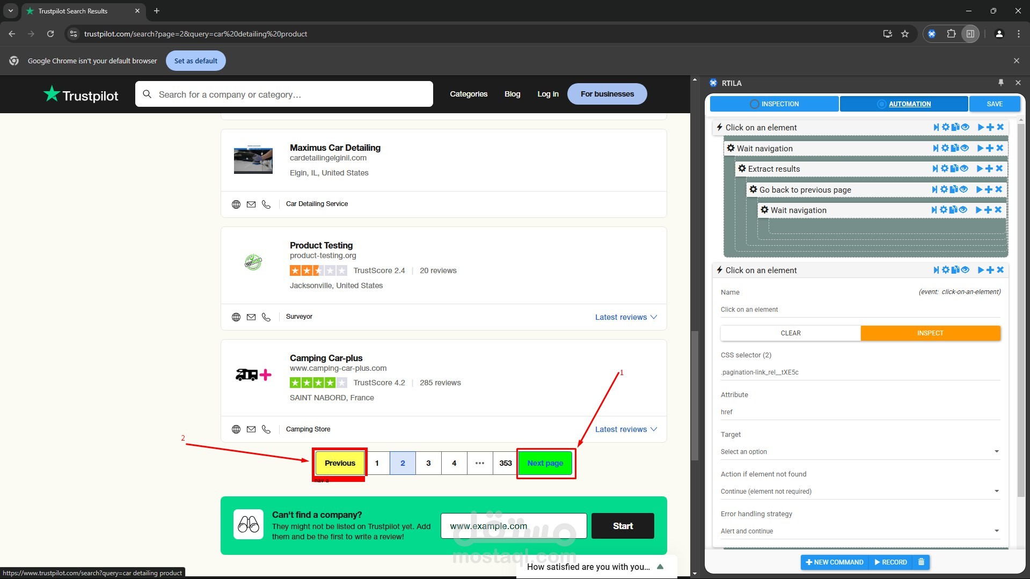Click the orange INSPECT button
1030x579 pixels.
[930, 333]
